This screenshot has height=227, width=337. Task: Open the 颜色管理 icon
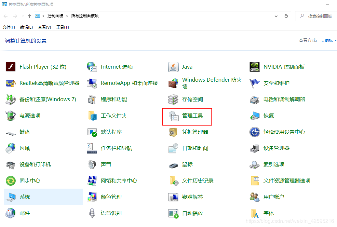pyautogui.click(x=92, y=197)
